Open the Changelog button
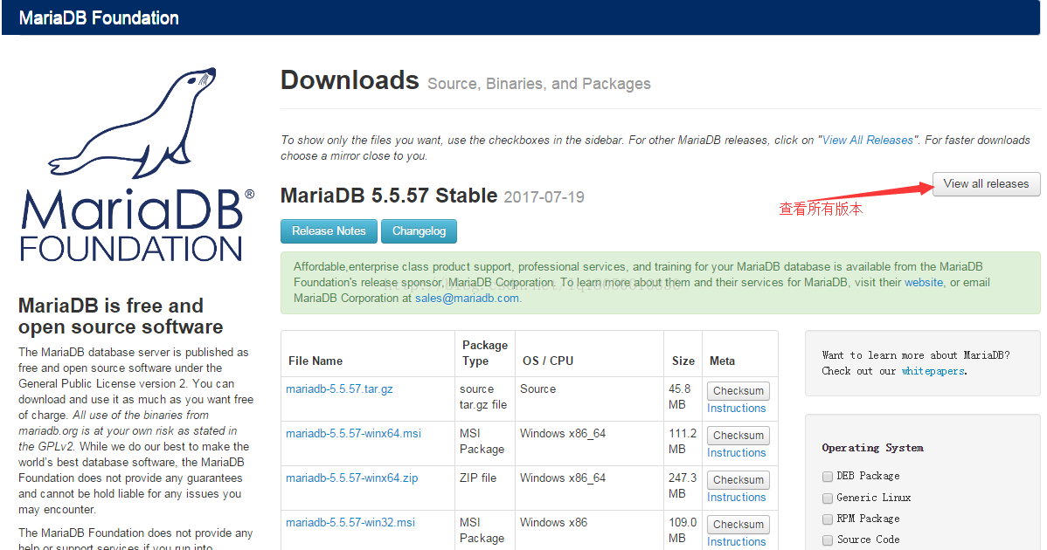Image resolution: width=1047 pixels, height=550 pixels. (x=419, y=231)
